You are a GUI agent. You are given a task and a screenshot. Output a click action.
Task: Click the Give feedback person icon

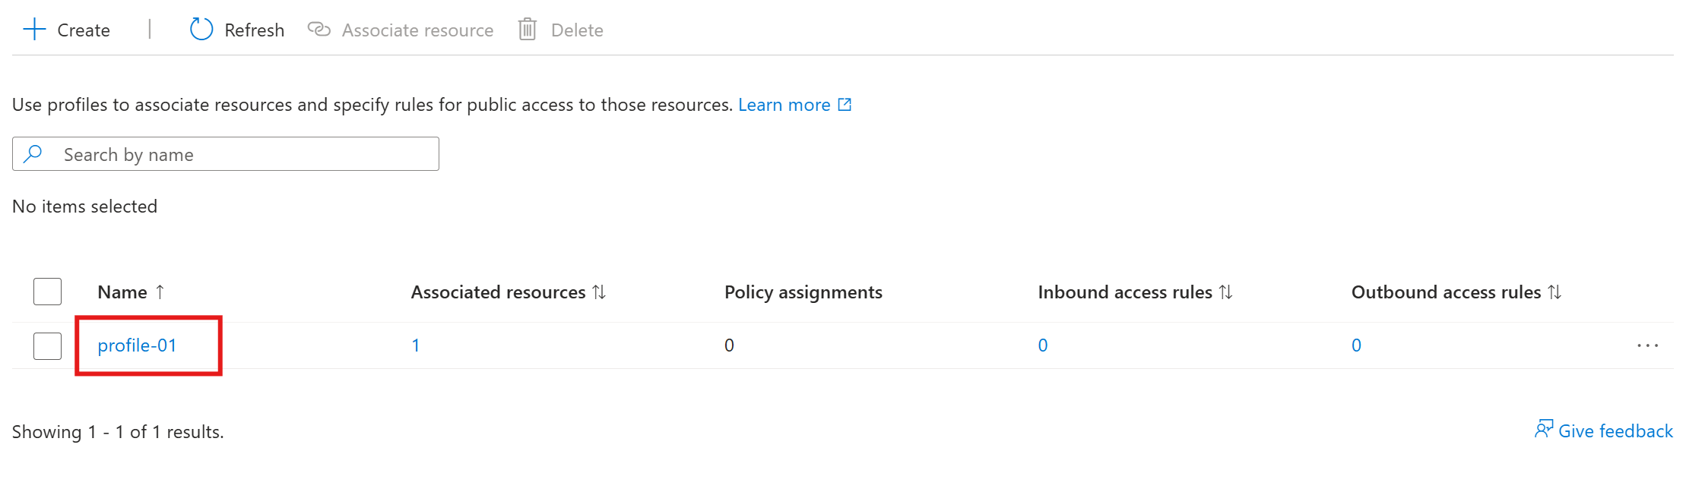(x=1543, y=430)
